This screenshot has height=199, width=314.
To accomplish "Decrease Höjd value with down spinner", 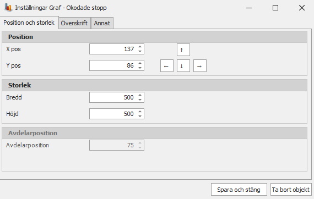I will (140, 116).
